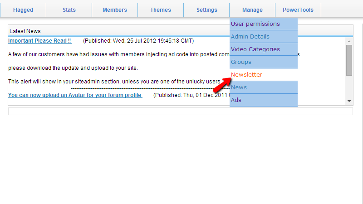Click 'please download the update and upload to your site.'
The height and width of the screenshot is (204, 363).
[73, 68]
